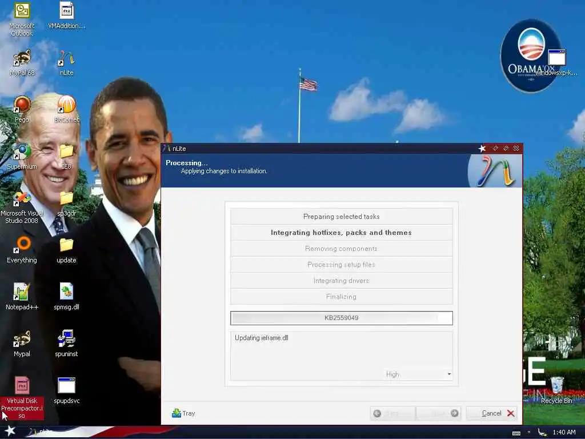Select the spupdsvc file icon
Viewport: 585px width, 439px height.
66,390
